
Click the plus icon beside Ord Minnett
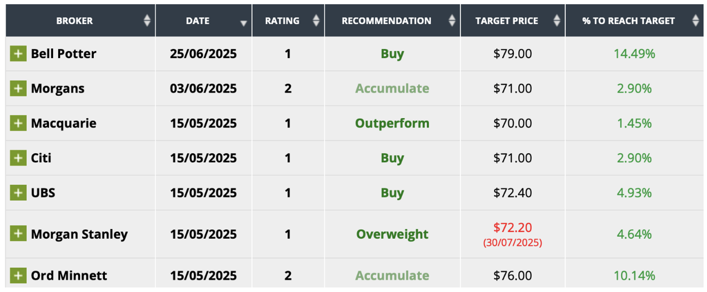18,275
